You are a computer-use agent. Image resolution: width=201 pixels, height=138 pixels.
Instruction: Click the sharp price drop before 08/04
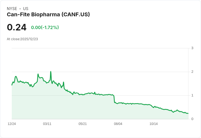click(114, 99)
